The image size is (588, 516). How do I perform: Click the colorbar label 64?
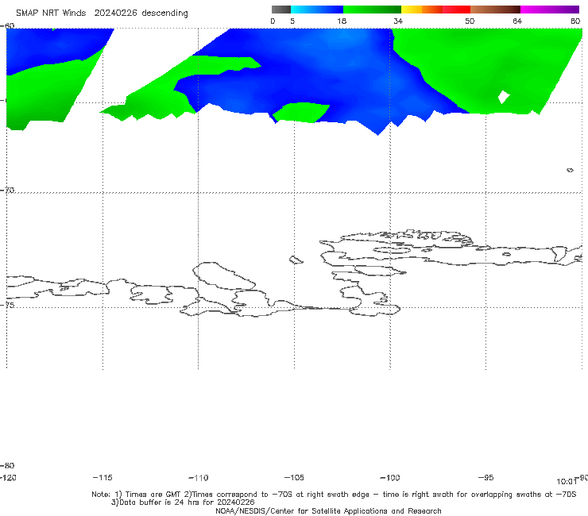[x=517, y=21]
